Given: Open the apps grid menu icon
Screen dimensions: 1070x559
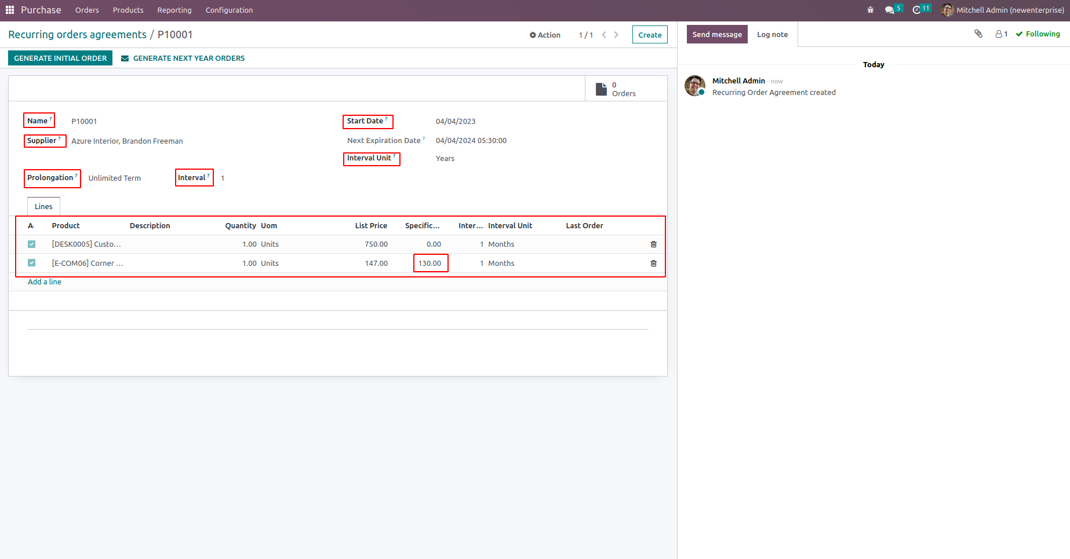Looking at the screenshot, I should click(x=10, y=10).
